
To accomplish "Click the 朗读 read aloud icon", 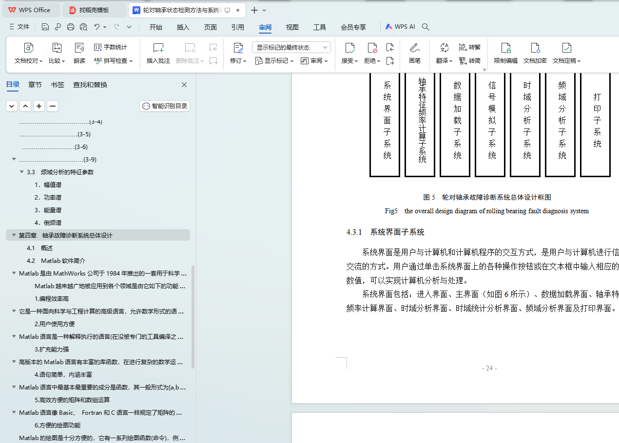I will [x=79, y=48].
